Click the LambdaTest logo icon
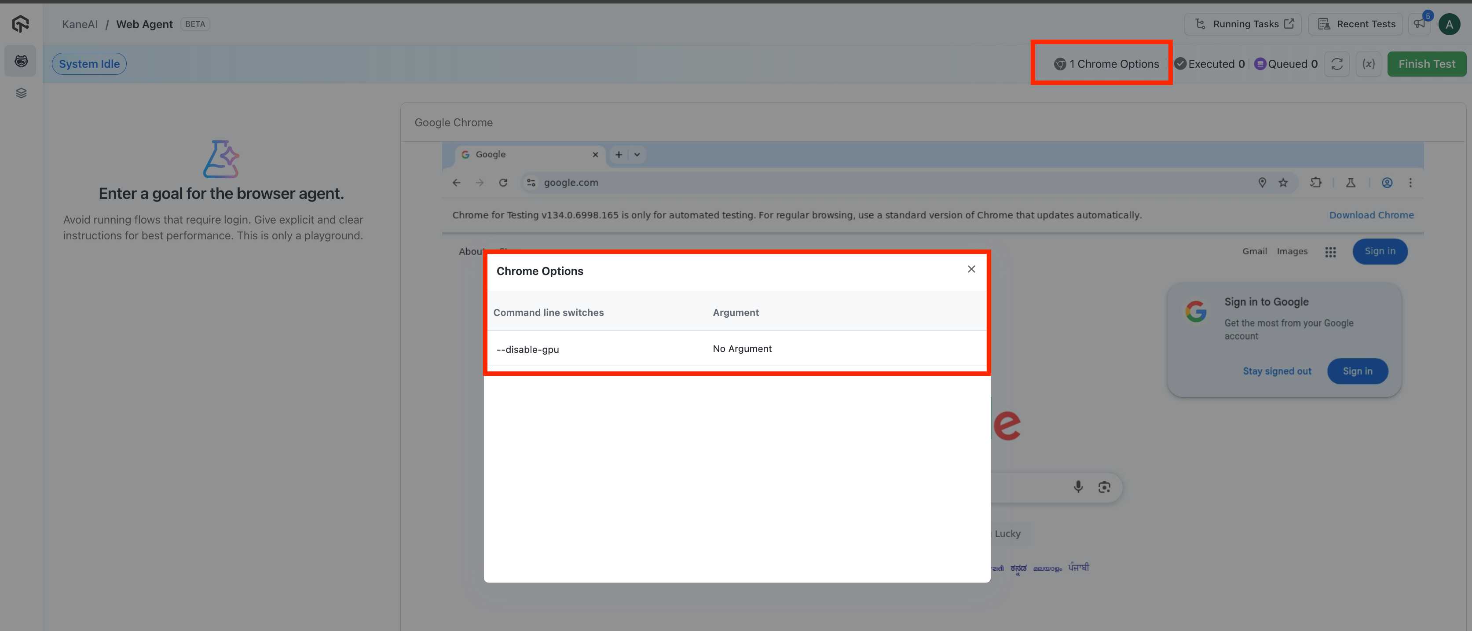 [21, 24]
